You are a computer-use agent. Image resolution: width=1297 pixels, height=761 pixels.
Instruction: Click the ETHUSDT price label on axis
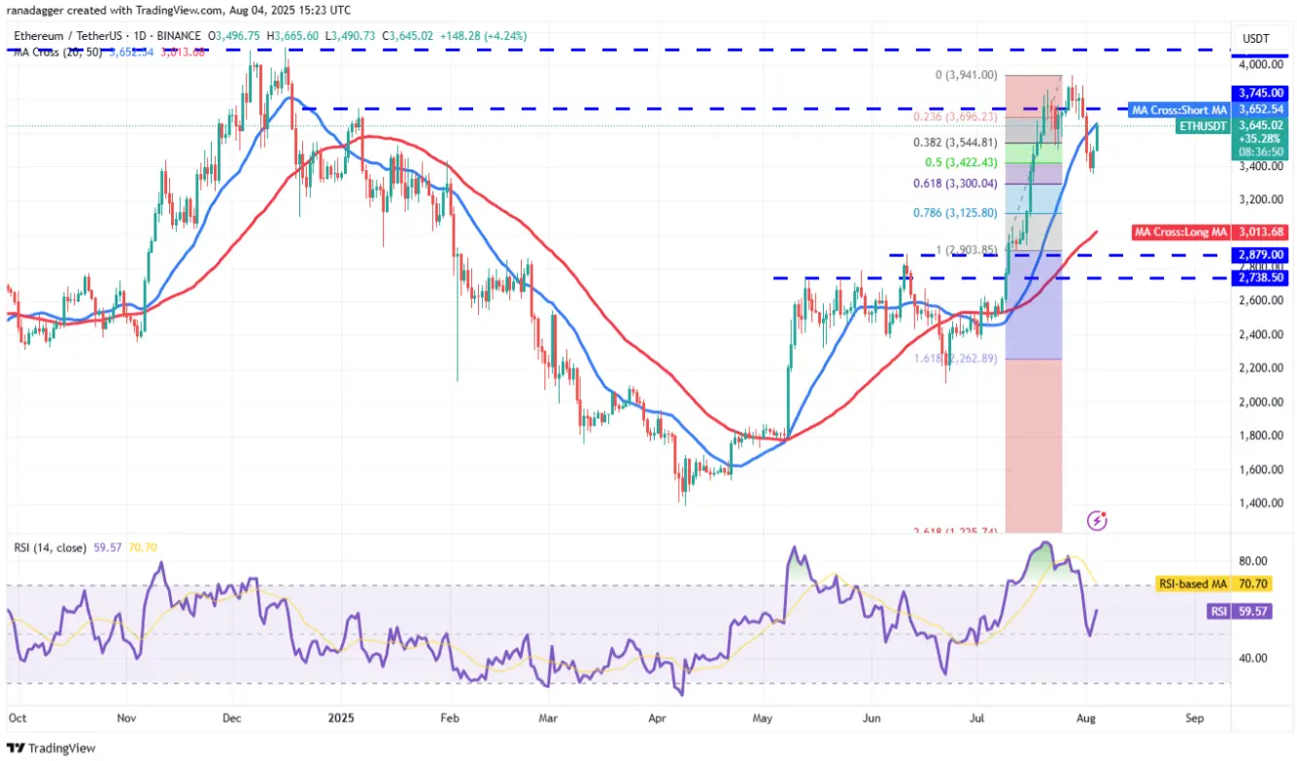[1202, 125]
